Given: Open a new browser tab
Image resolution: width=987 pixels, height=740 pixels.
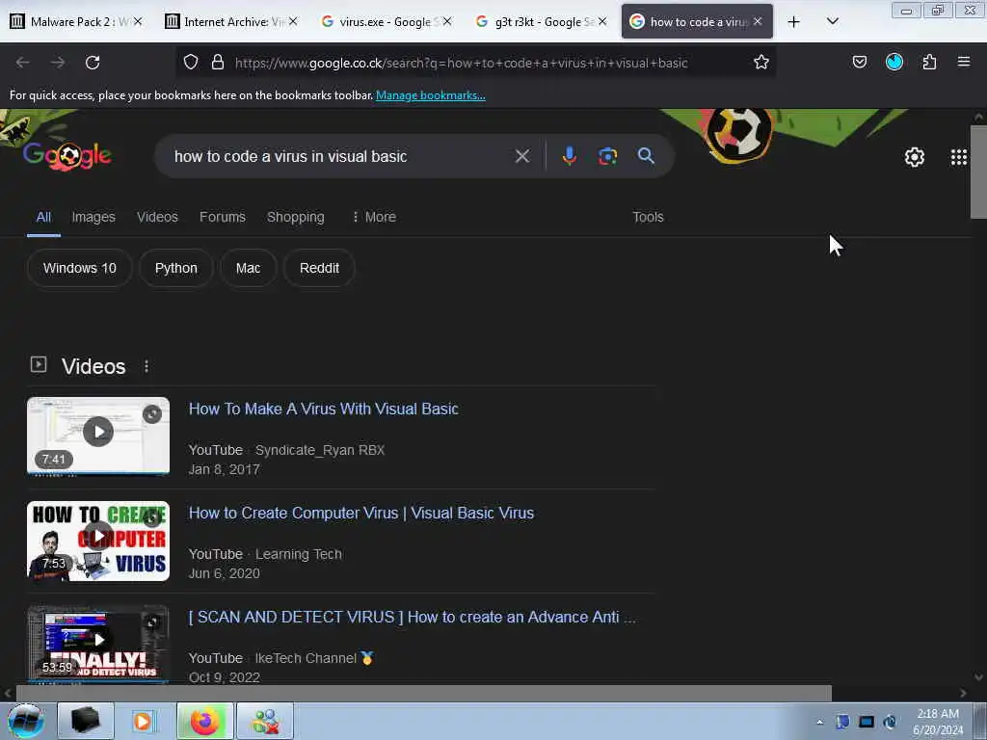Looking at the screenshot, I should 794,22.
